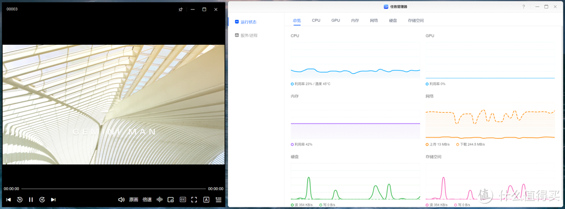Screen dimensions: 565x209
Task: Select 运行状态 in the sidebar
Action: coord(248,22)
